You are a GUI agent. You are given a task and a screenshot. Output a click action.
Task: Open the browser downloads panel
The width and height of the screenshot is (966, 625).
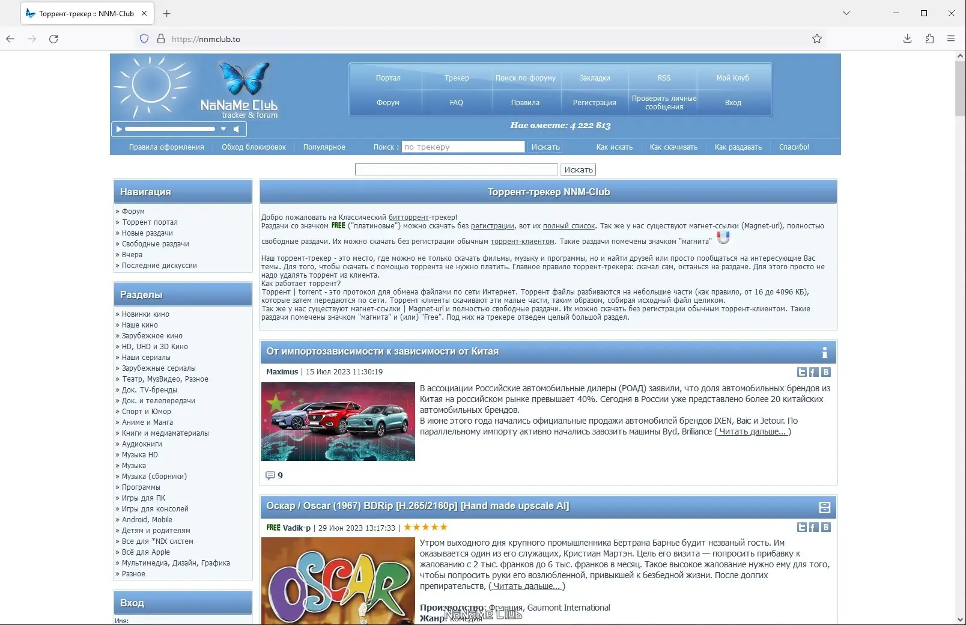[x=907, y=38]
